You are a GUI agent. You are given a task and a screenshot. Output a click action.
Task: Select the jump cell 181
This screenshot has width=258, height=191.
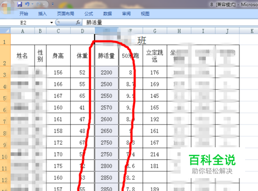pos(155,166)
